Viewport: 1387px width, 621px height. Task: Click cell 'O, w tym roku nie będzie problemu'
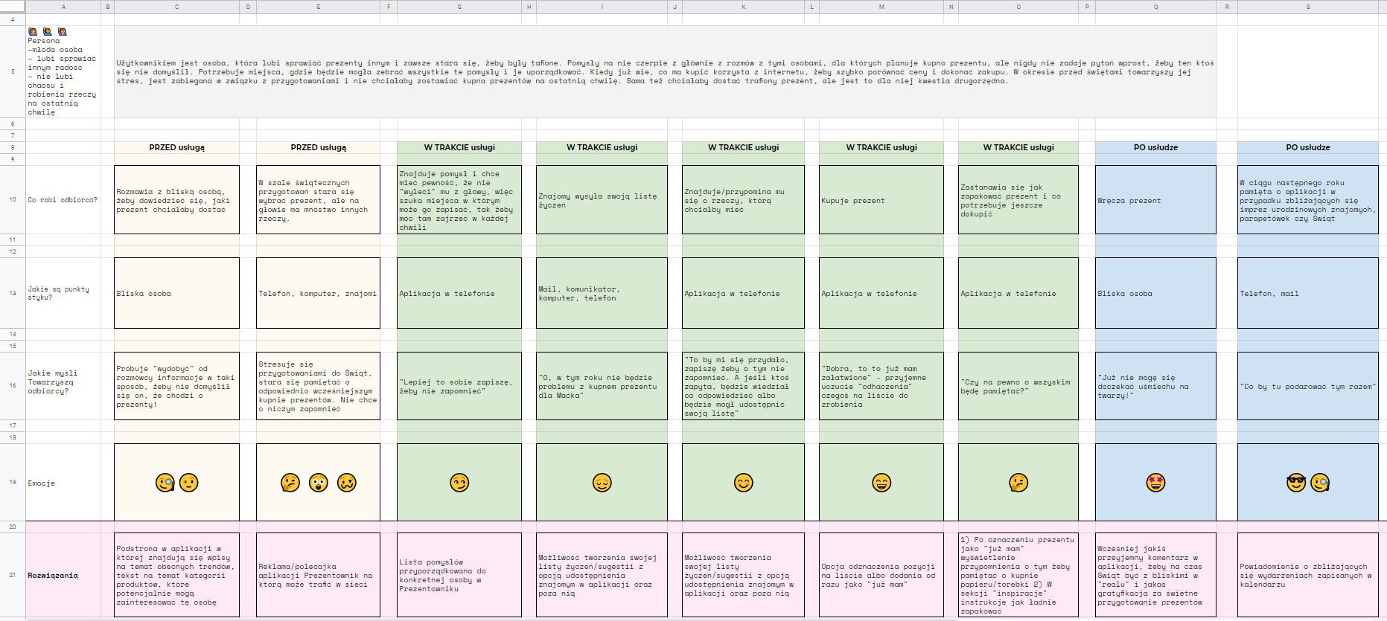(x=602, y=386)
